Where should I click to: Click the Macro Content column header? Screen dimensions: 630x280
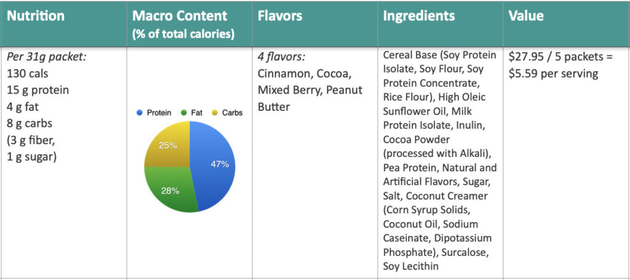point(180,16)
